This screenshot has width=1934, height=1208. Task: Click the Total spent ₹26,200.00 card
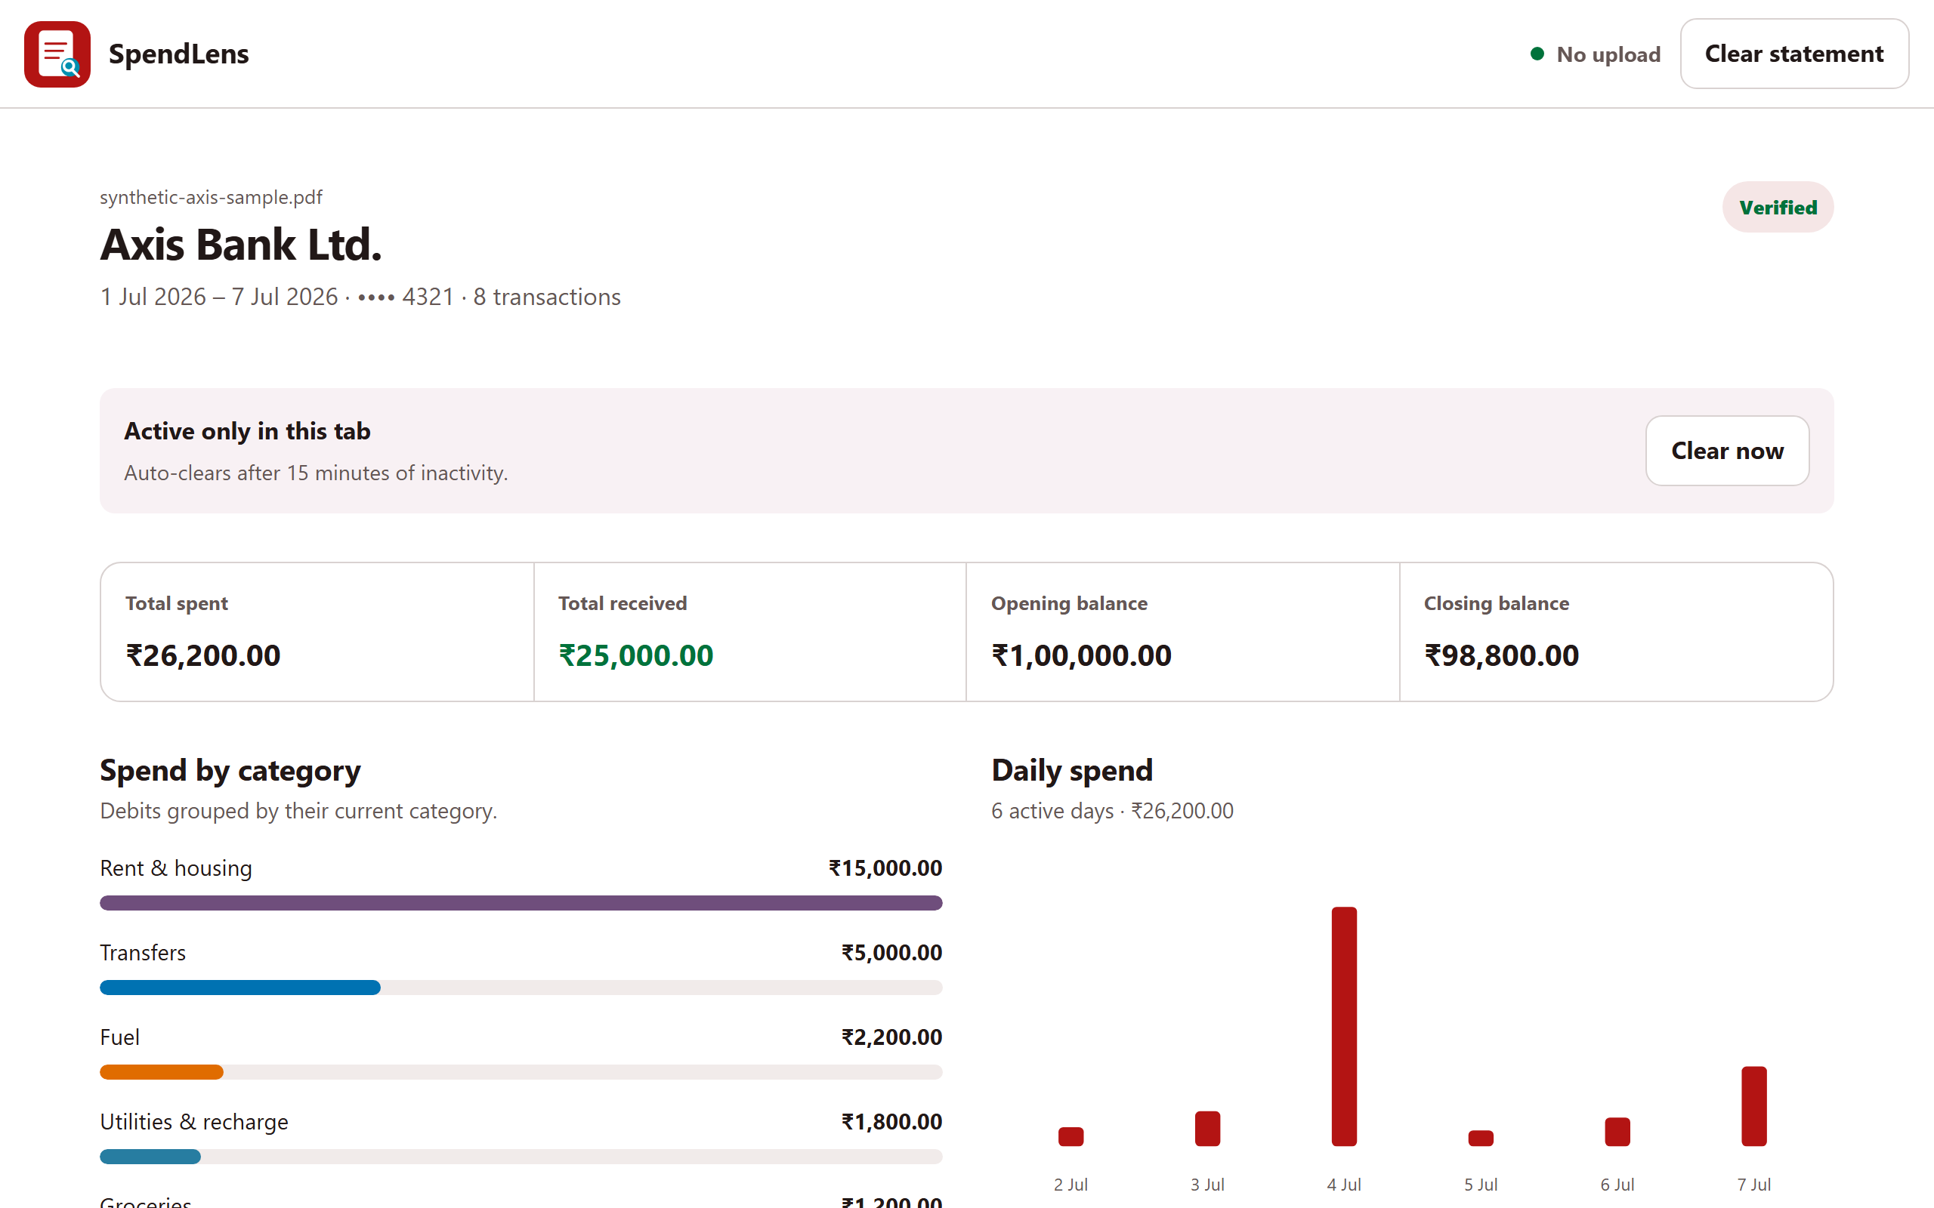[317, 632]
